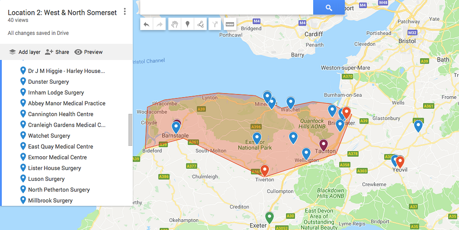Click the blue pin east of Glastonbury
The height and width of the screenshot is (230, 459).
(x=418, y=126)
